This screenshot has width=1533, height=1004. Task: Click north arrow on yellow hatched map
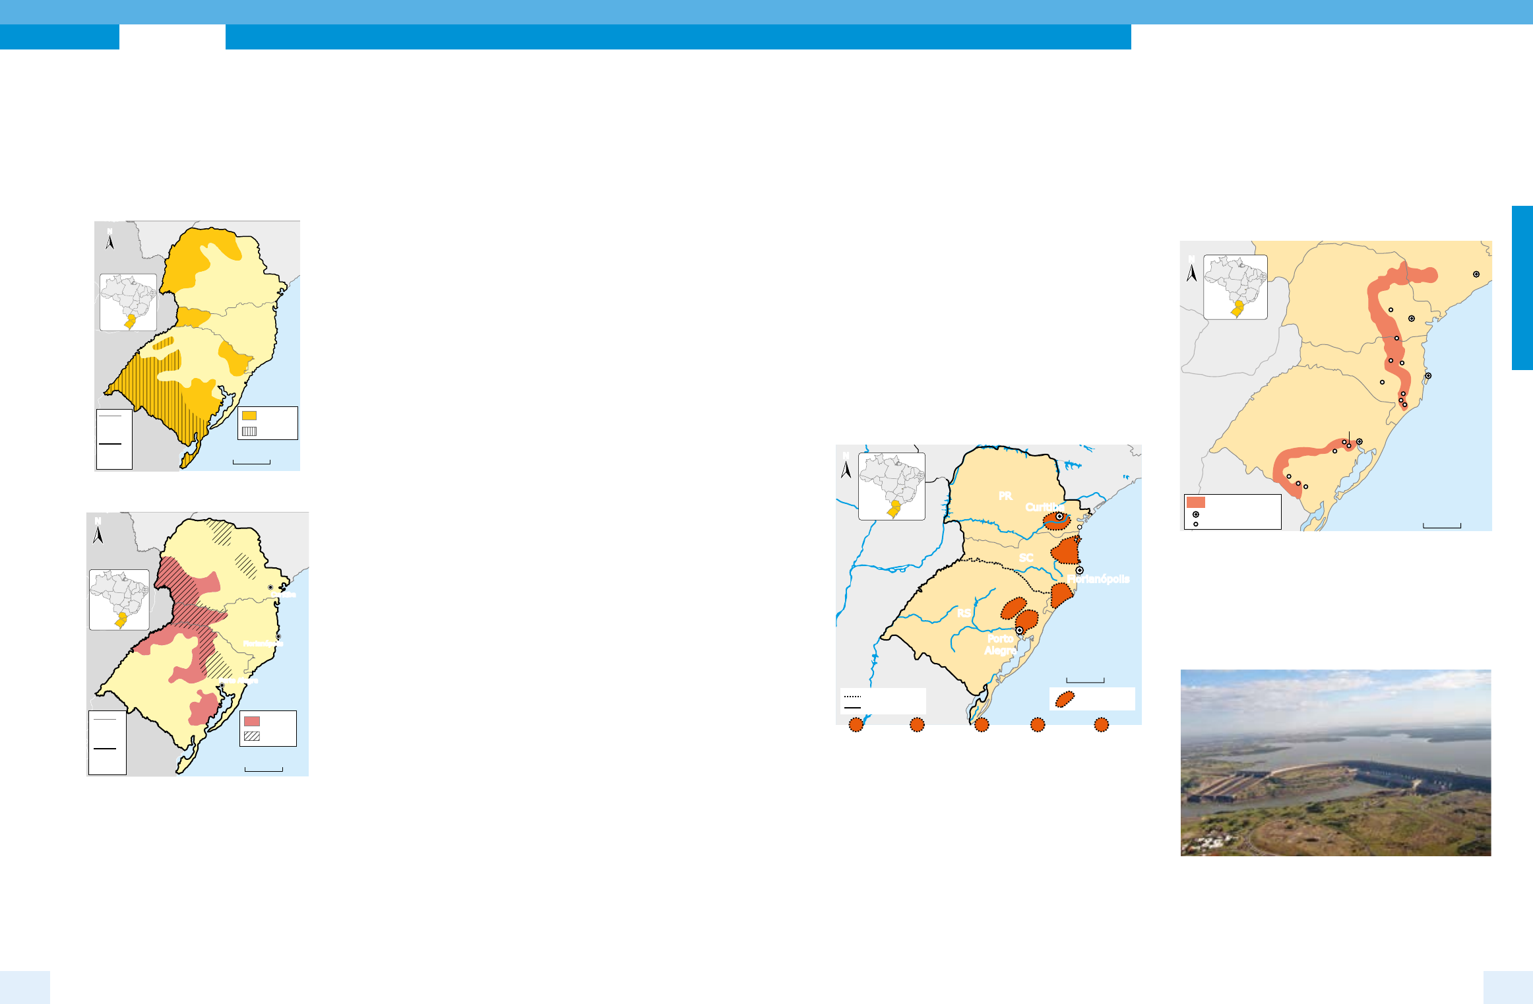110,241
